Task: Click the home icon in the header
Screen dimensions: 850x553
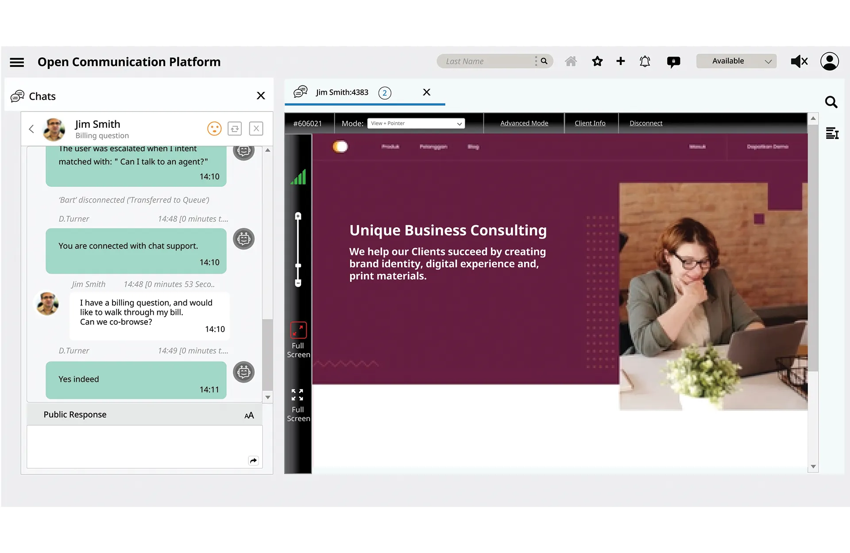Action: point(571,61)
